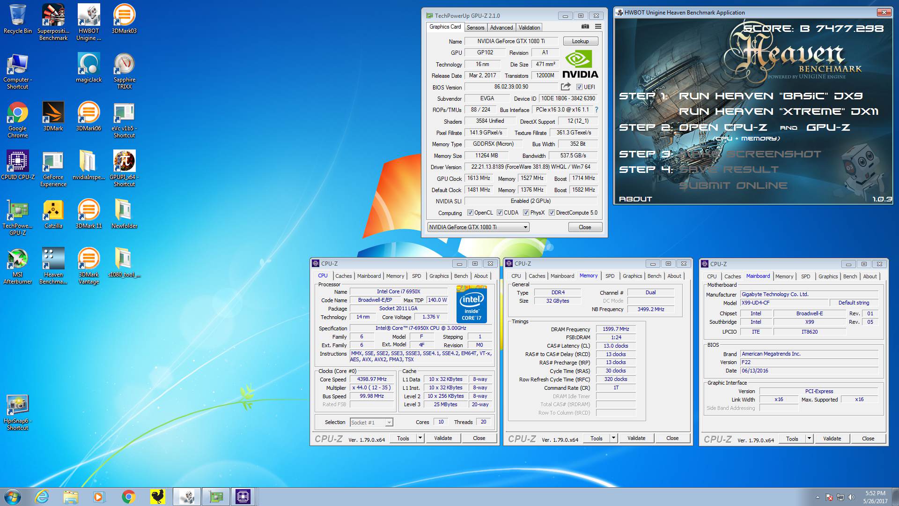The width and height of the screenshot is (899, 506).
Task: Launch GPUPI_x64 Shortcut icon
Action: 124,169
